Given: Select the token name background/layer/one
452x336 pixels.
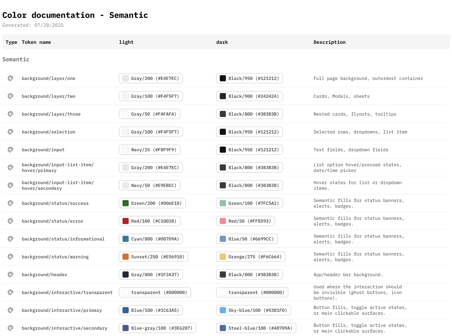Looking at the screenshot, I should tap(48, 78).
